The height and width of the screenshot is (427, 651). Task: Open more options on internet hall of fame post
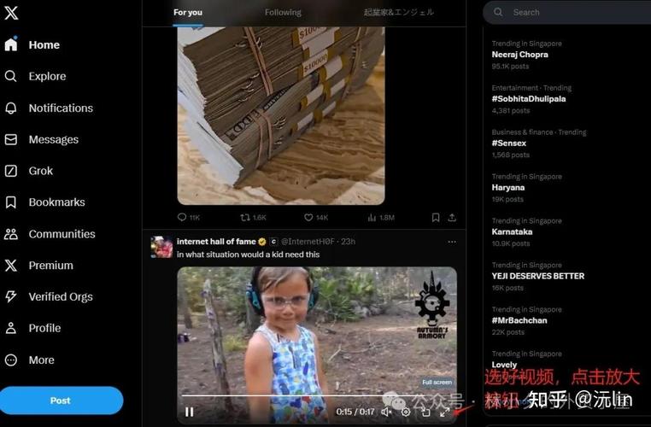coord(452,242)
